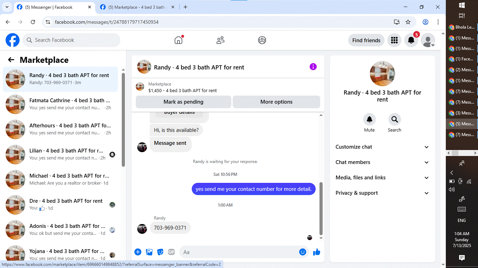Open Randy conversation in list

click(x=61, y=79)
